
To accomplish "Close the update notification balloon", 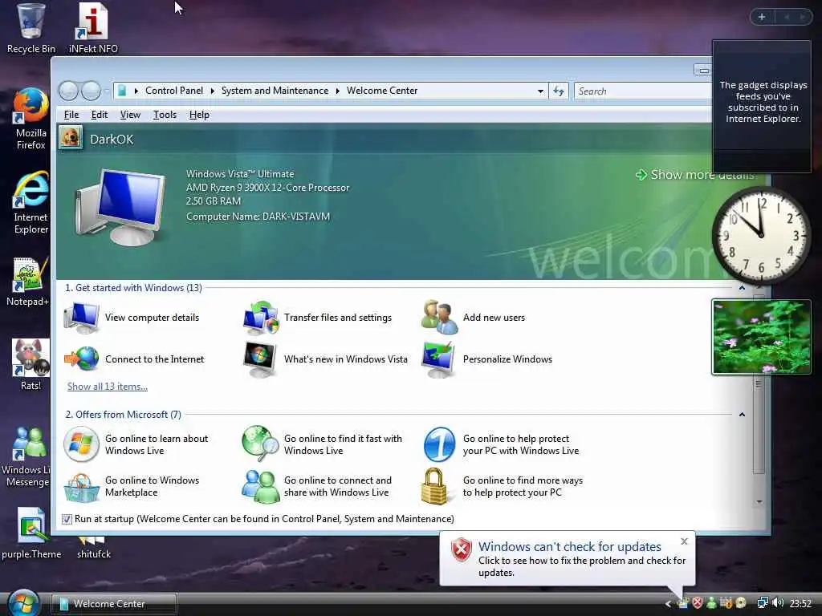I will point(684,541).
